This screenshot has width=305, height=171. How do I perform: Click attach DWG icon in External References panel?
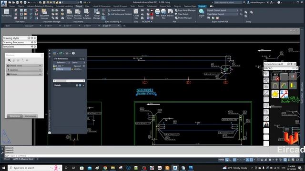tap(55, 53)
